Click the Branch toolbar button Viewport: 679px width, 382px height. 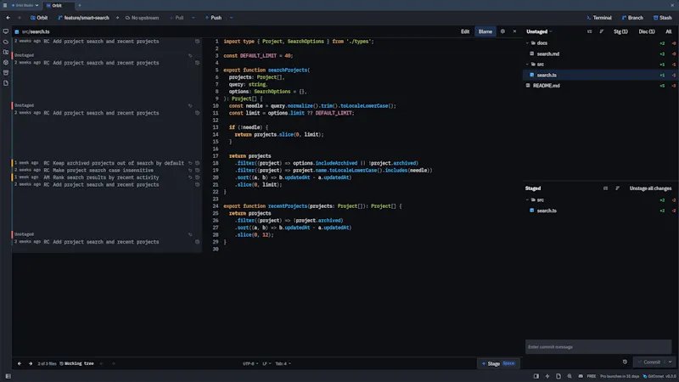pos(632,18)
